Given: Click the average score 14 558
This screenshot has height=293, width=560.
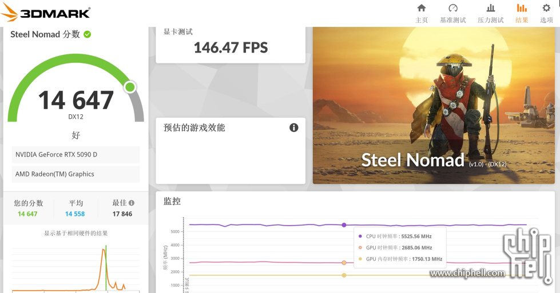Looking at the screenshot, I should pos(75,214).
